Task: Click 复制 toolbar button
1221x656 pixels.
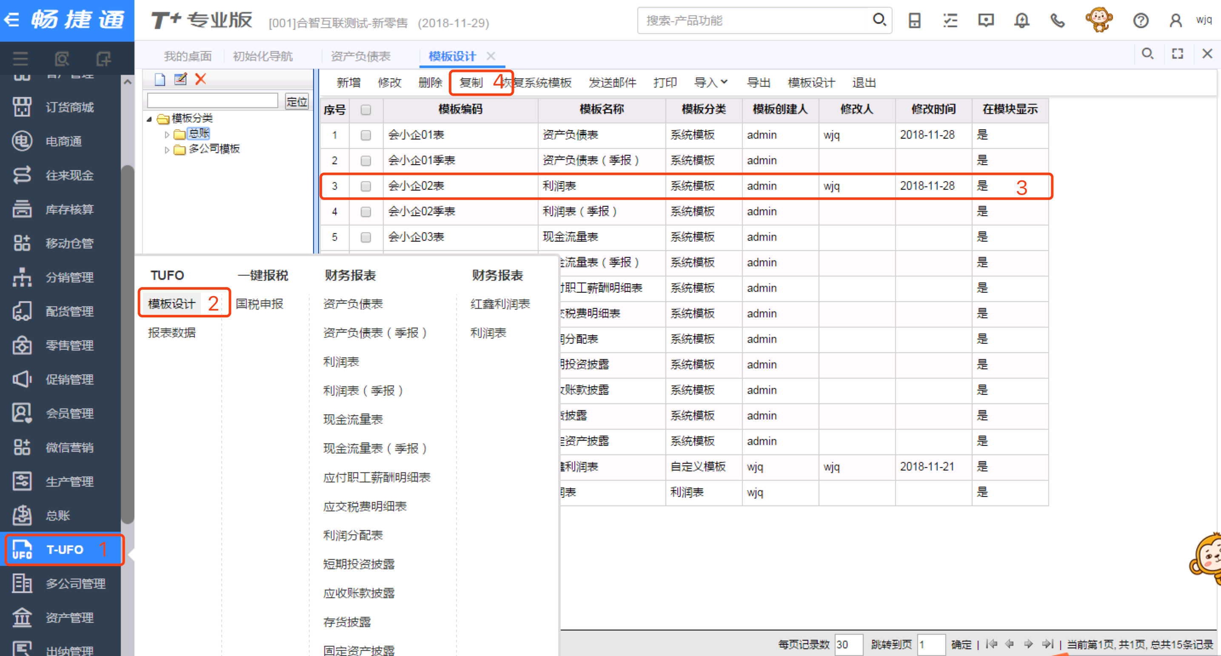Action: click(471, 83)
